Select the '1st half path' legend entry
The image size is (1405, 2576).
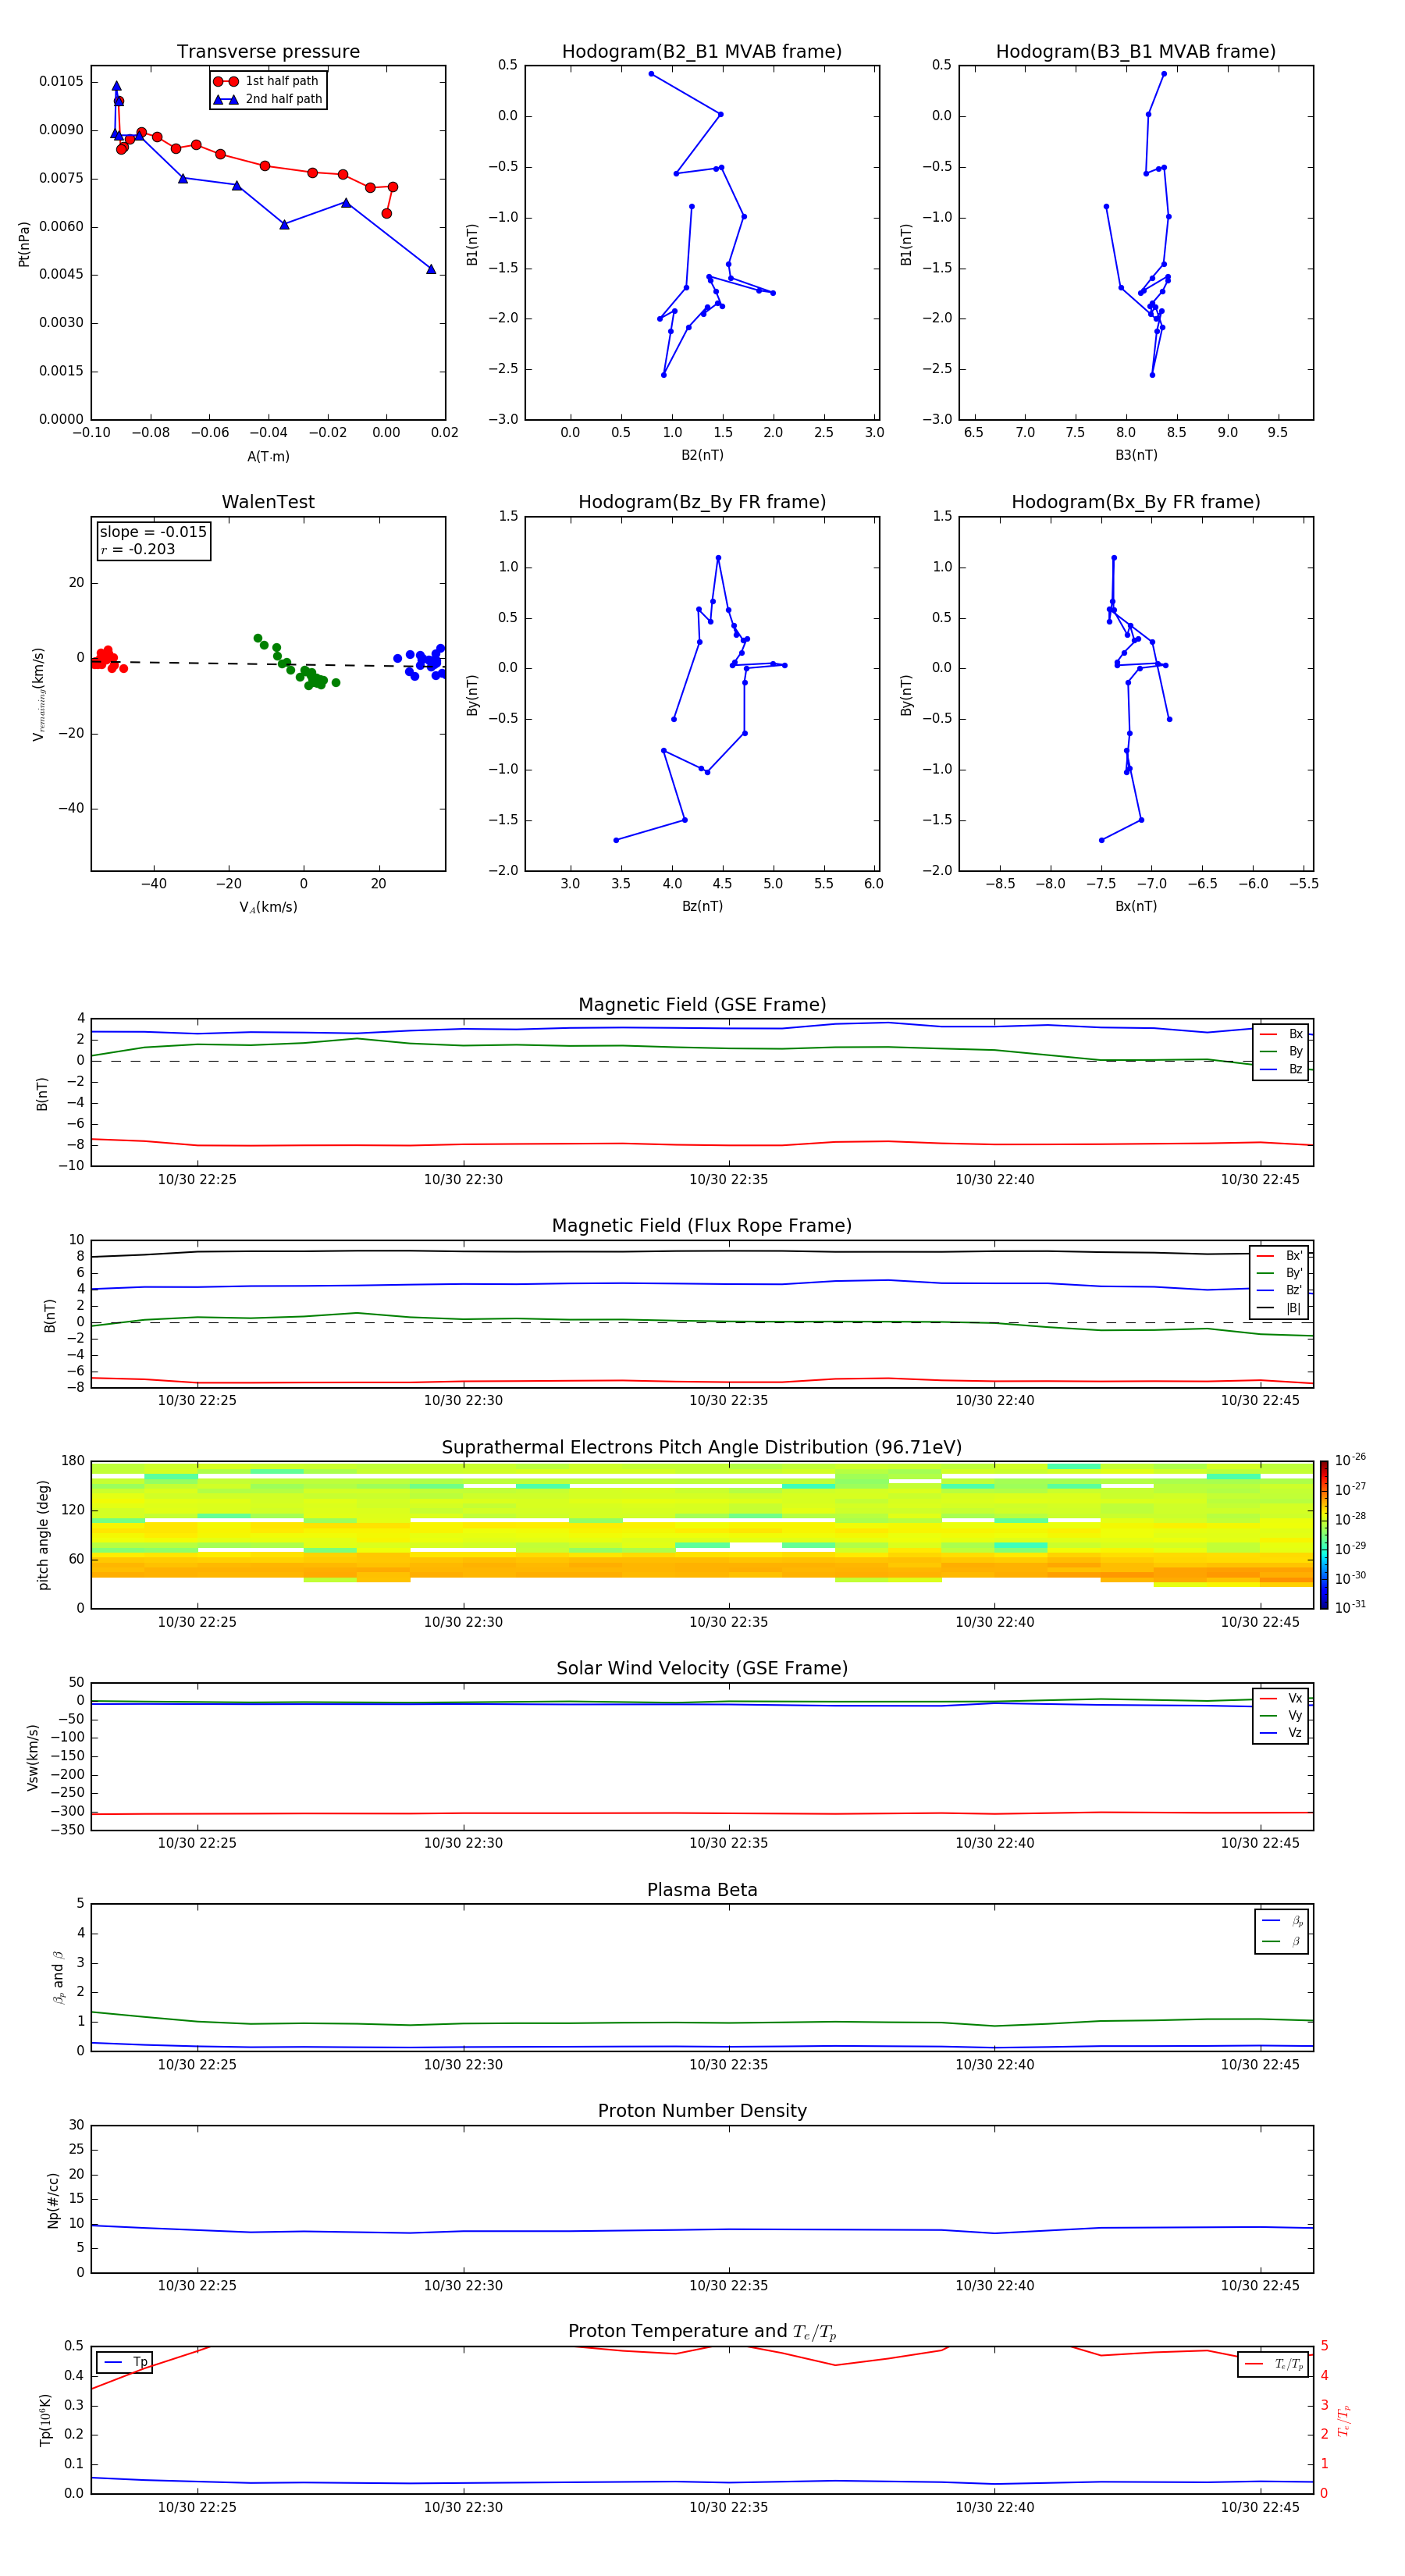pyautogui.click(x=268, y=81)
